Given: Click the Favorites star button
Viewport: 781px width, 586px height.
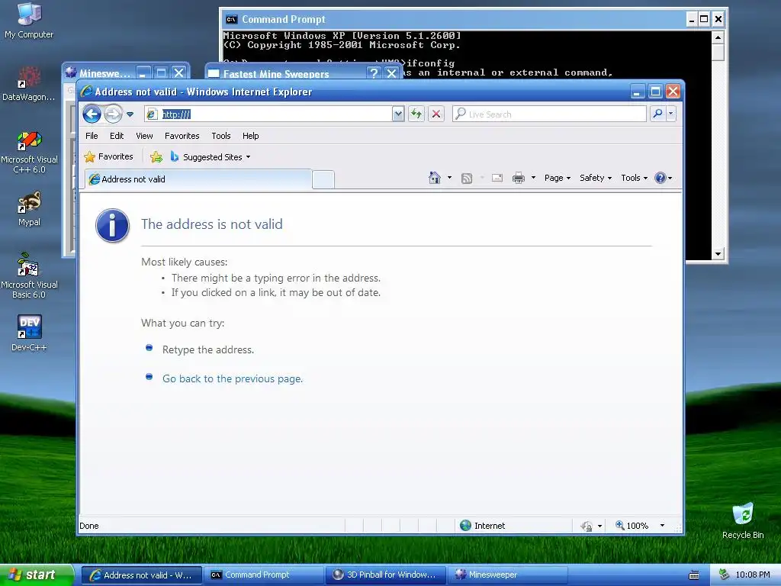Looking at the screenshot, I should tap(108, 156).
